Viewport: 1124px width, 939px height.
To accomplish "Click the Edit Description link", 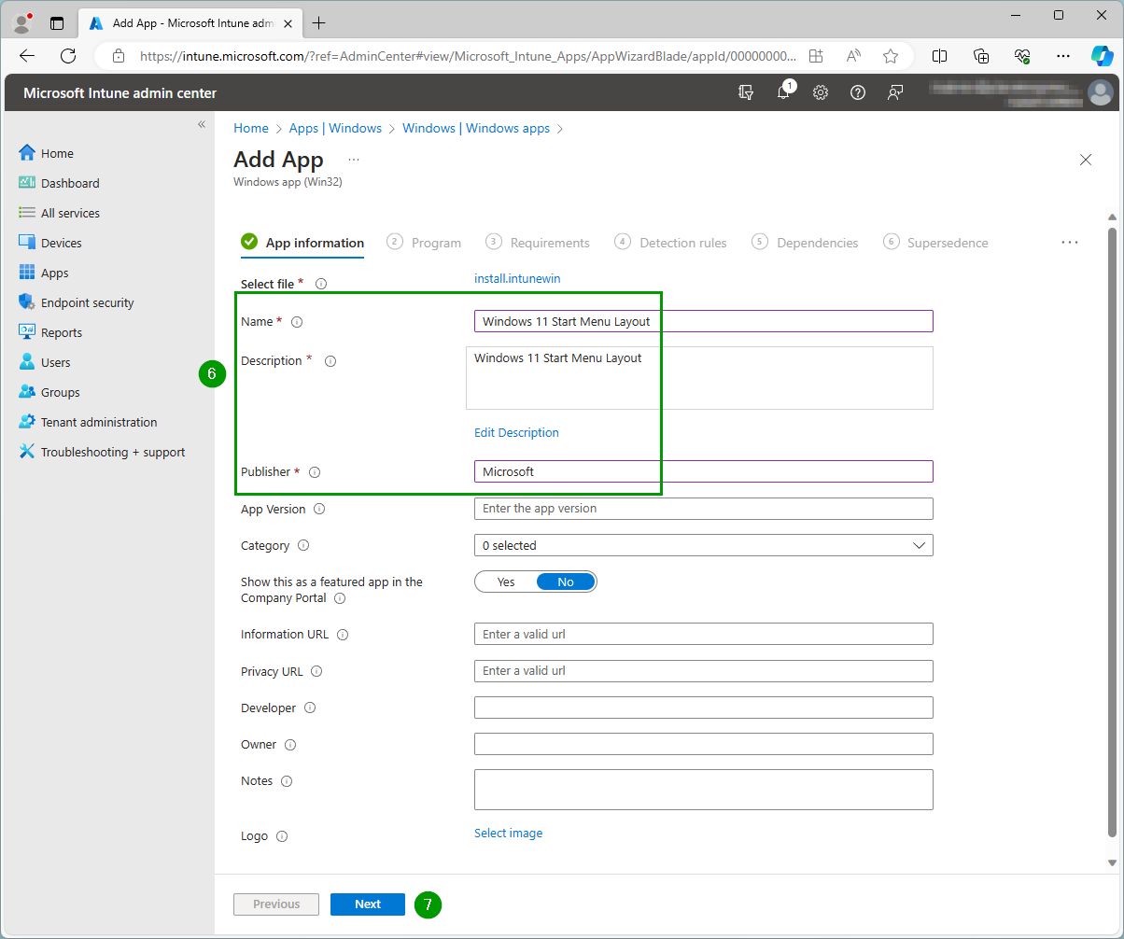I will pos(516,432).
